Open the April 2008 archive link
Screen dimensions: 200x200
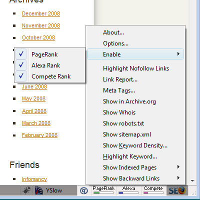(x=34, y=111)
